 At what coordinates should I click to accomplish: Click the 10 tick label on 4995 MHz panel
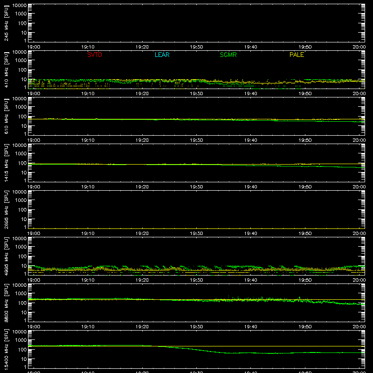[x=24, y=266]
